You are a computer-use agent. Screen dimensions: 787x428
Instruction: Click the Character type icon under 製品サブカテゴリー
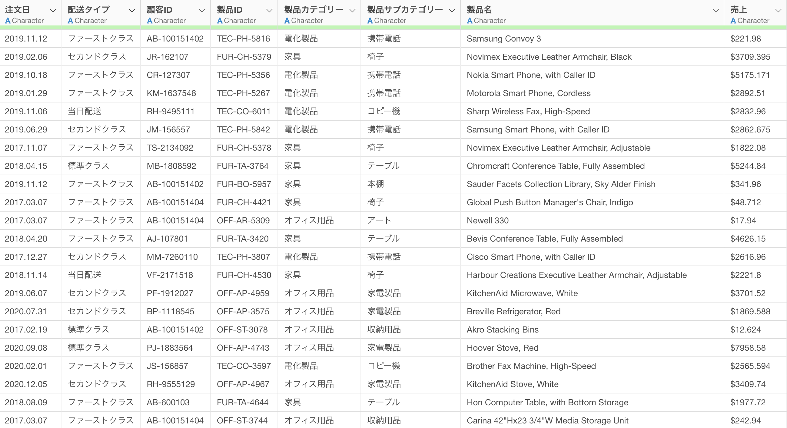pyautogui.click(x=370, y=21)
